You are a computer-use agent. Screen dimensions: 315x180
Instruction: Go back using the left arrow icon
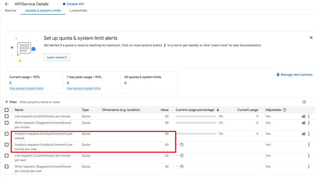(7, 4)
